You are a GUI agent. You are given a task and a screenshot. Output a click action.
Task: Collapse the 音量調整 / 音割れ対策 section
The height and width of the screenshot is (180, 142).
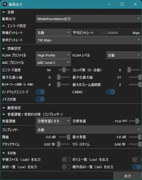tap(4, 114)
